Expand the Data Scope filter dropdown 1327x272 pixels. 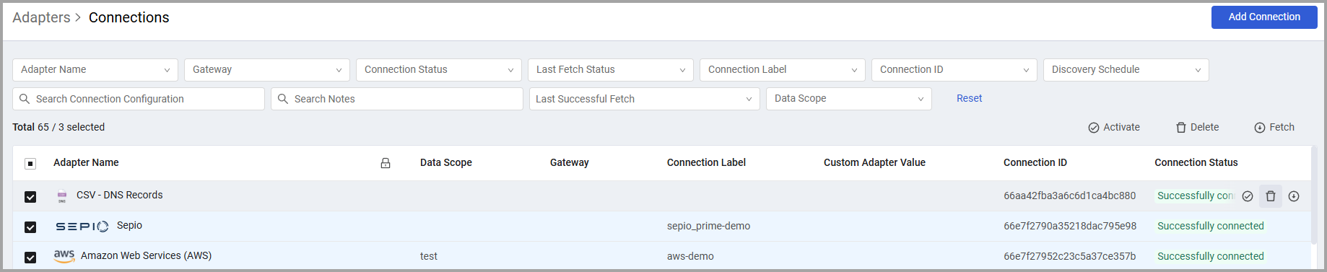click(849, 99)
